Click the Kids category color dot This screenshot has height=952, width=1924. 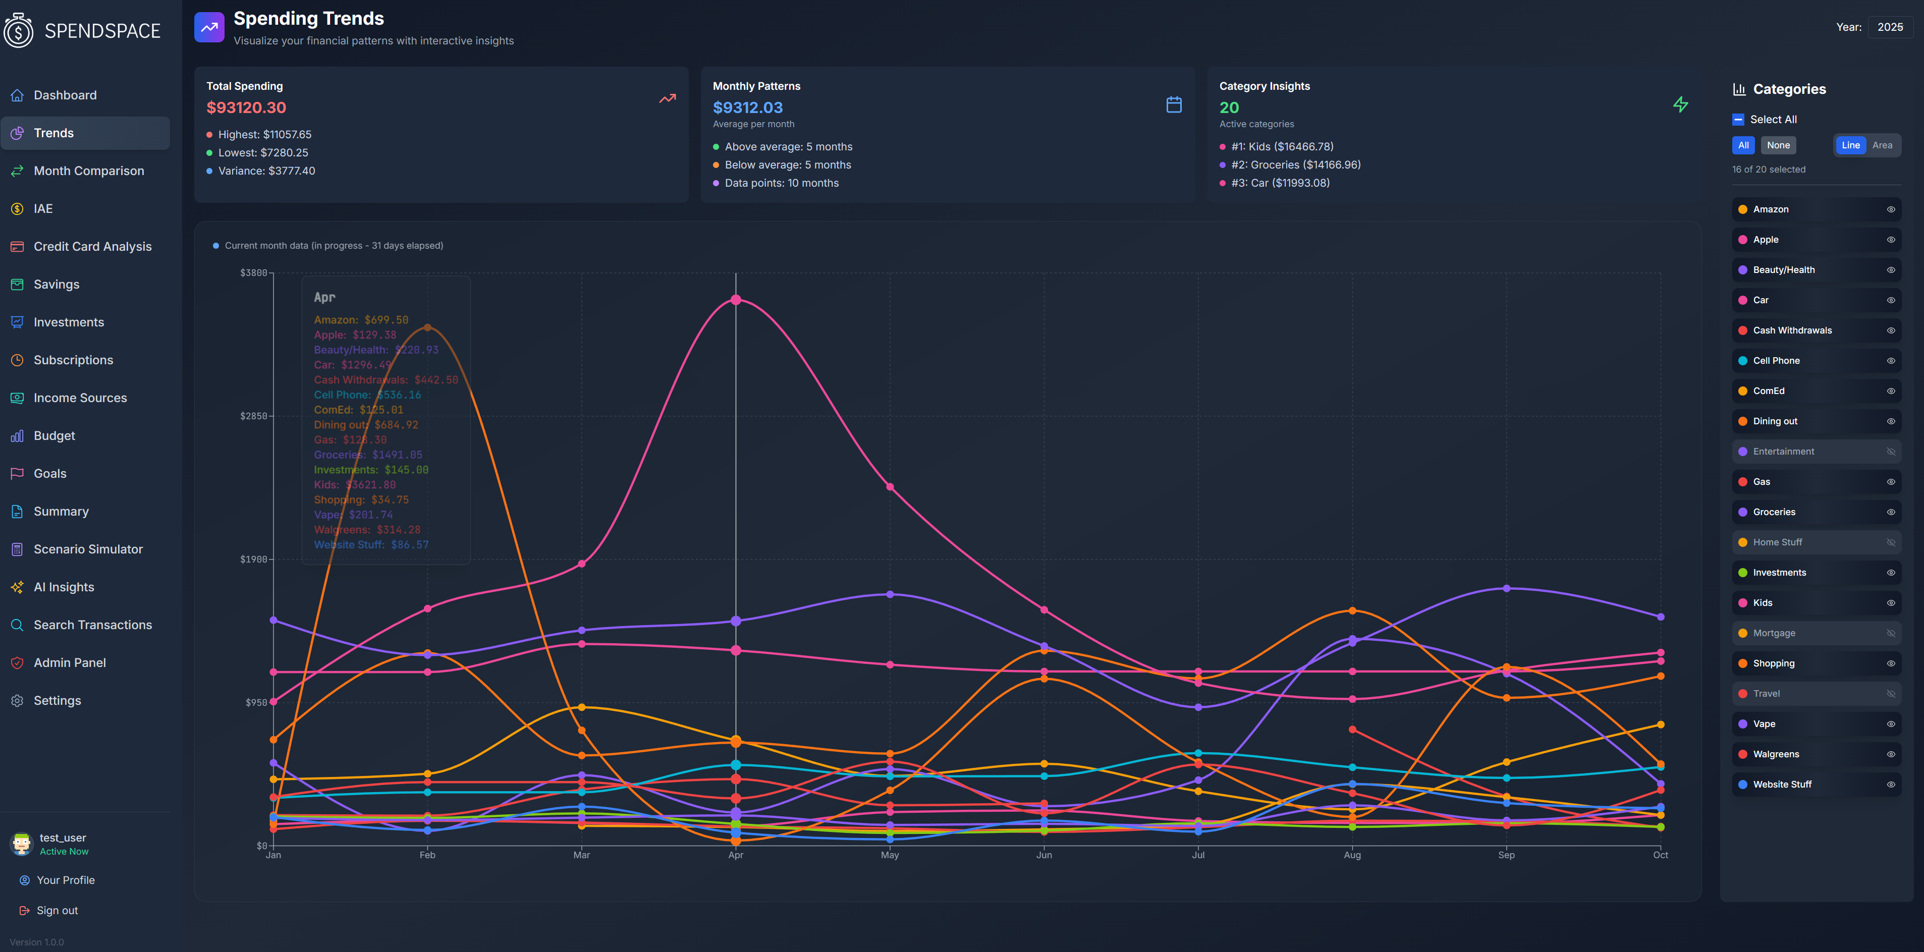[x=1742, y=602]
